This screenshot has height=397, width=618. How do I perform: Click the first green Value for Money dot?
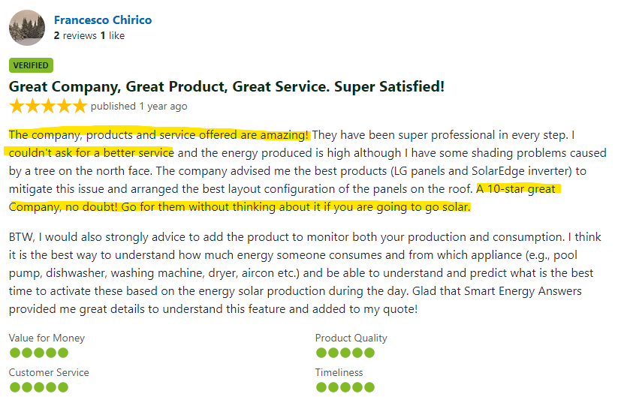14,353
